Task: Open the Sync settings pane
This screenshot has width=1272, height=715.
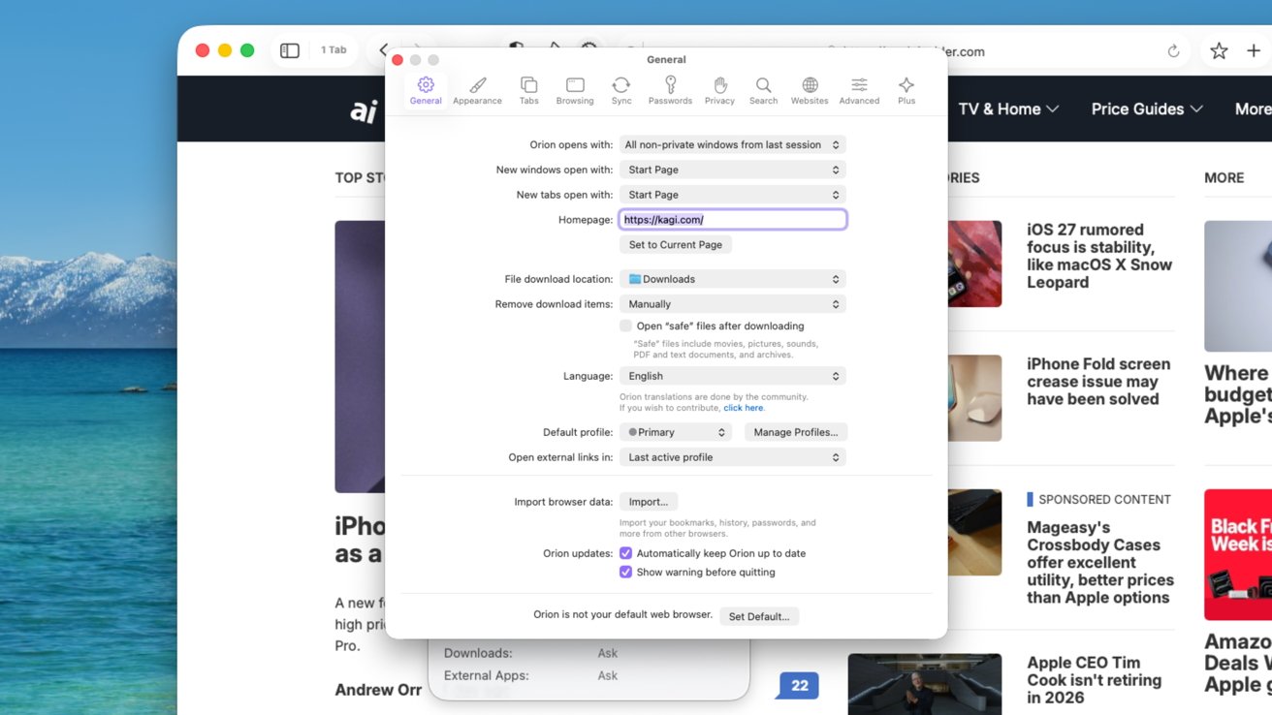Action: [621, 90]
